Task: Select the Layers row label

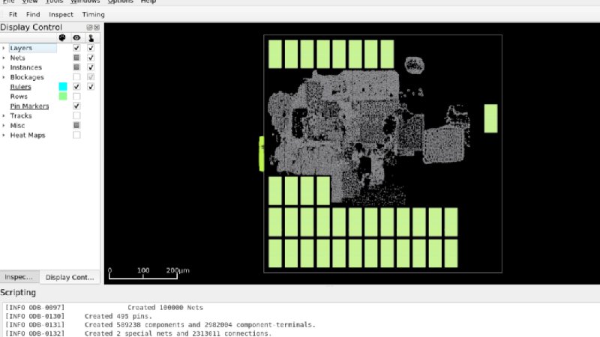Action: pos(21,48)
